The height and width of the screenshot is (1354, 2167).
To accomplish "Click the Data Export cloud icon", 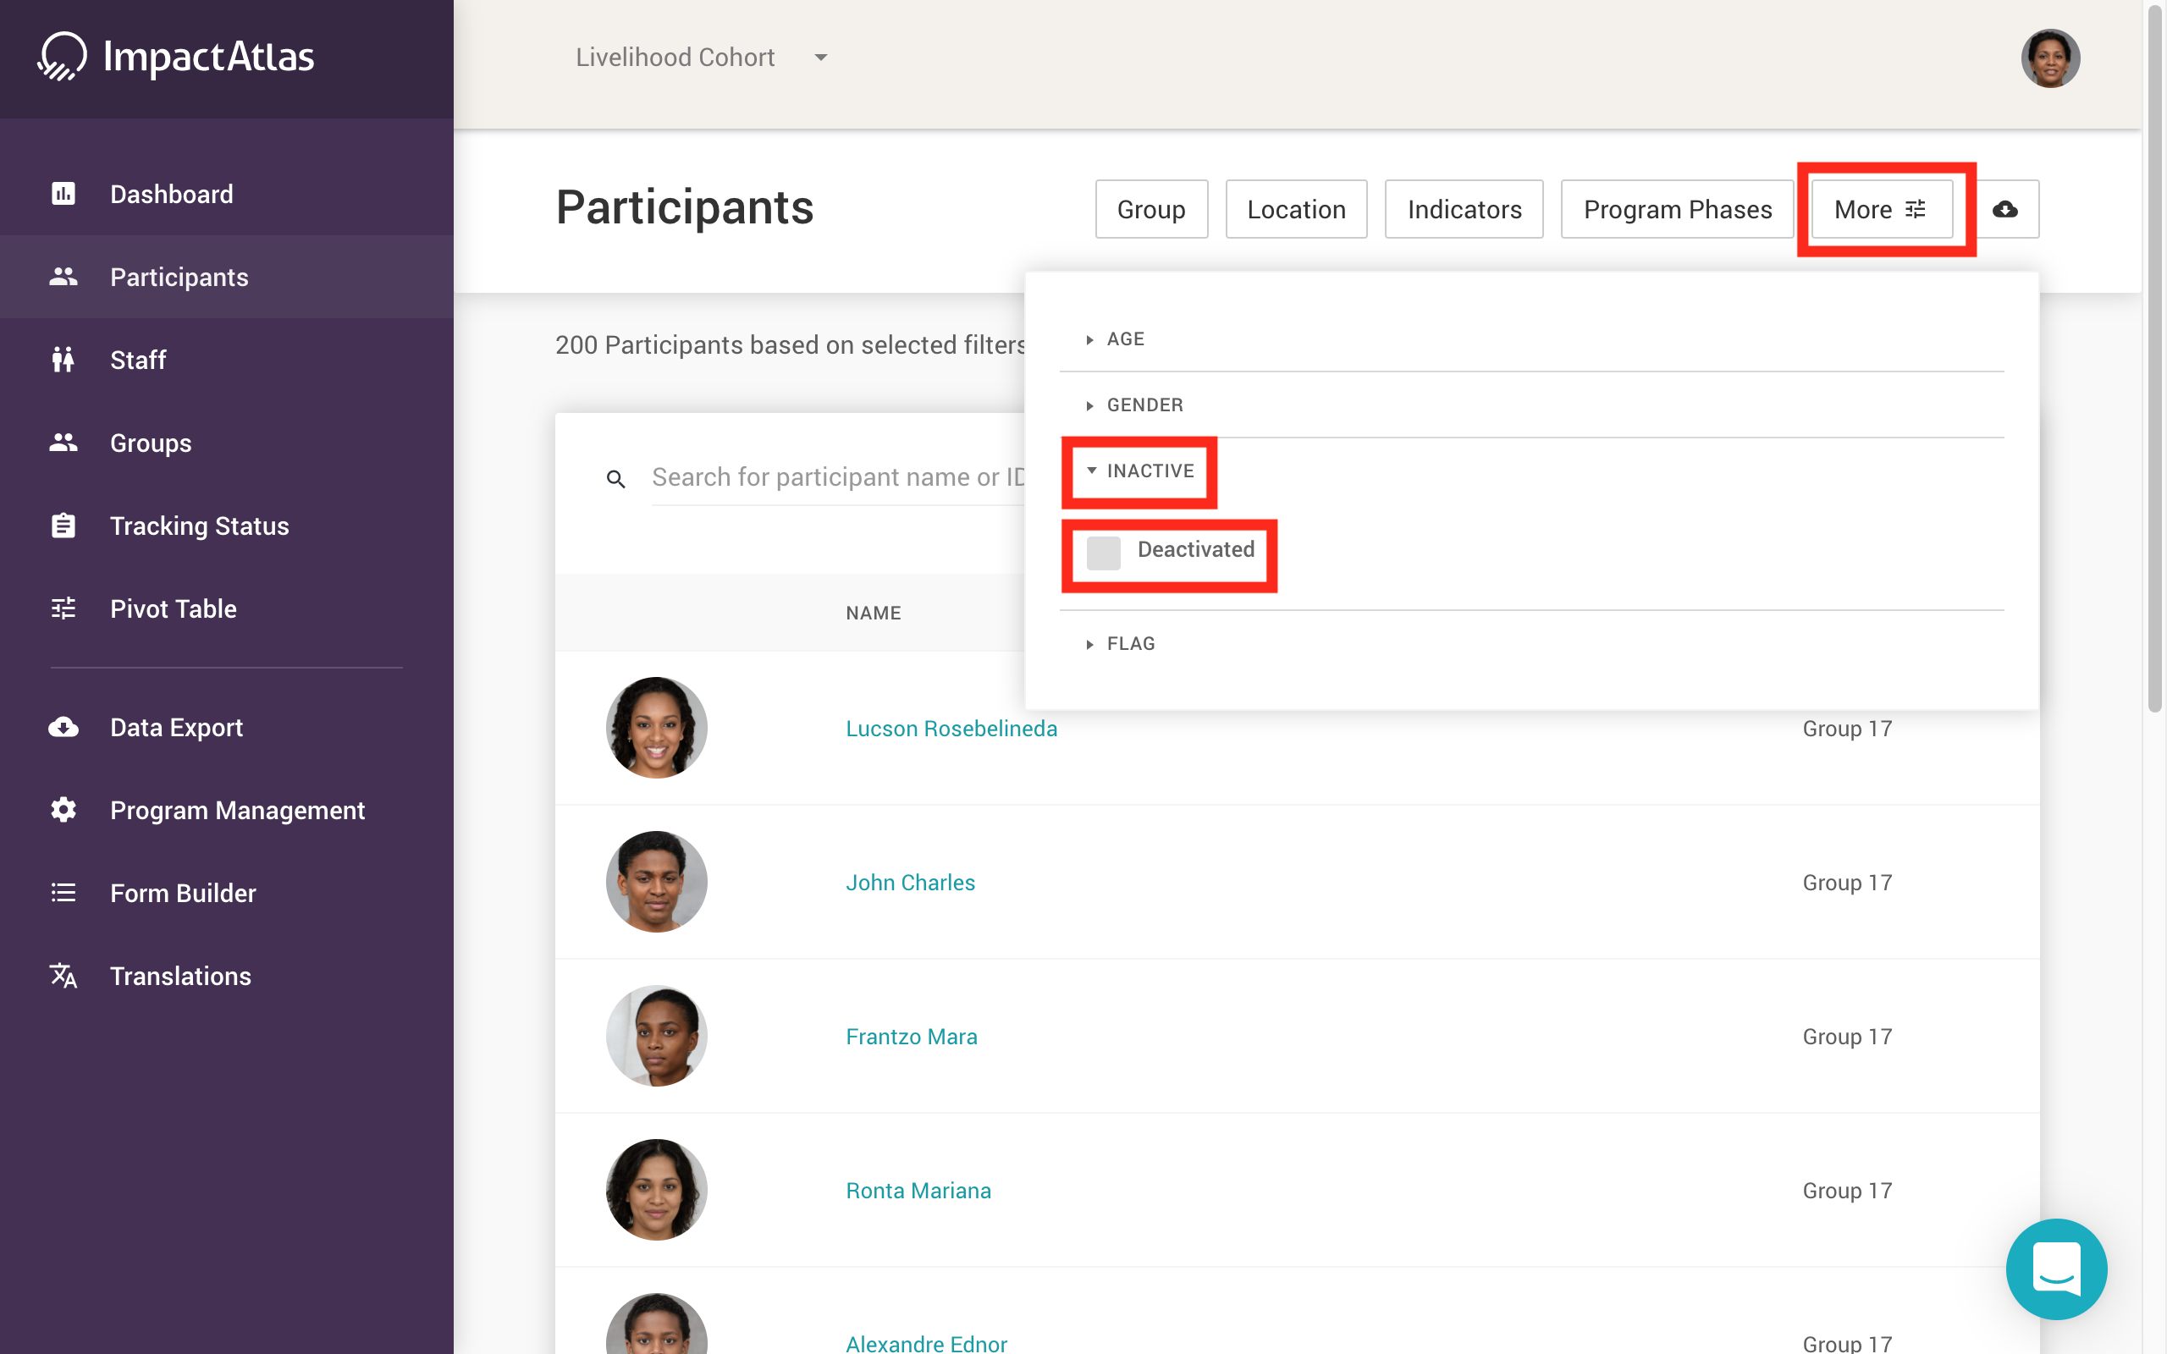I will (63, 727).
